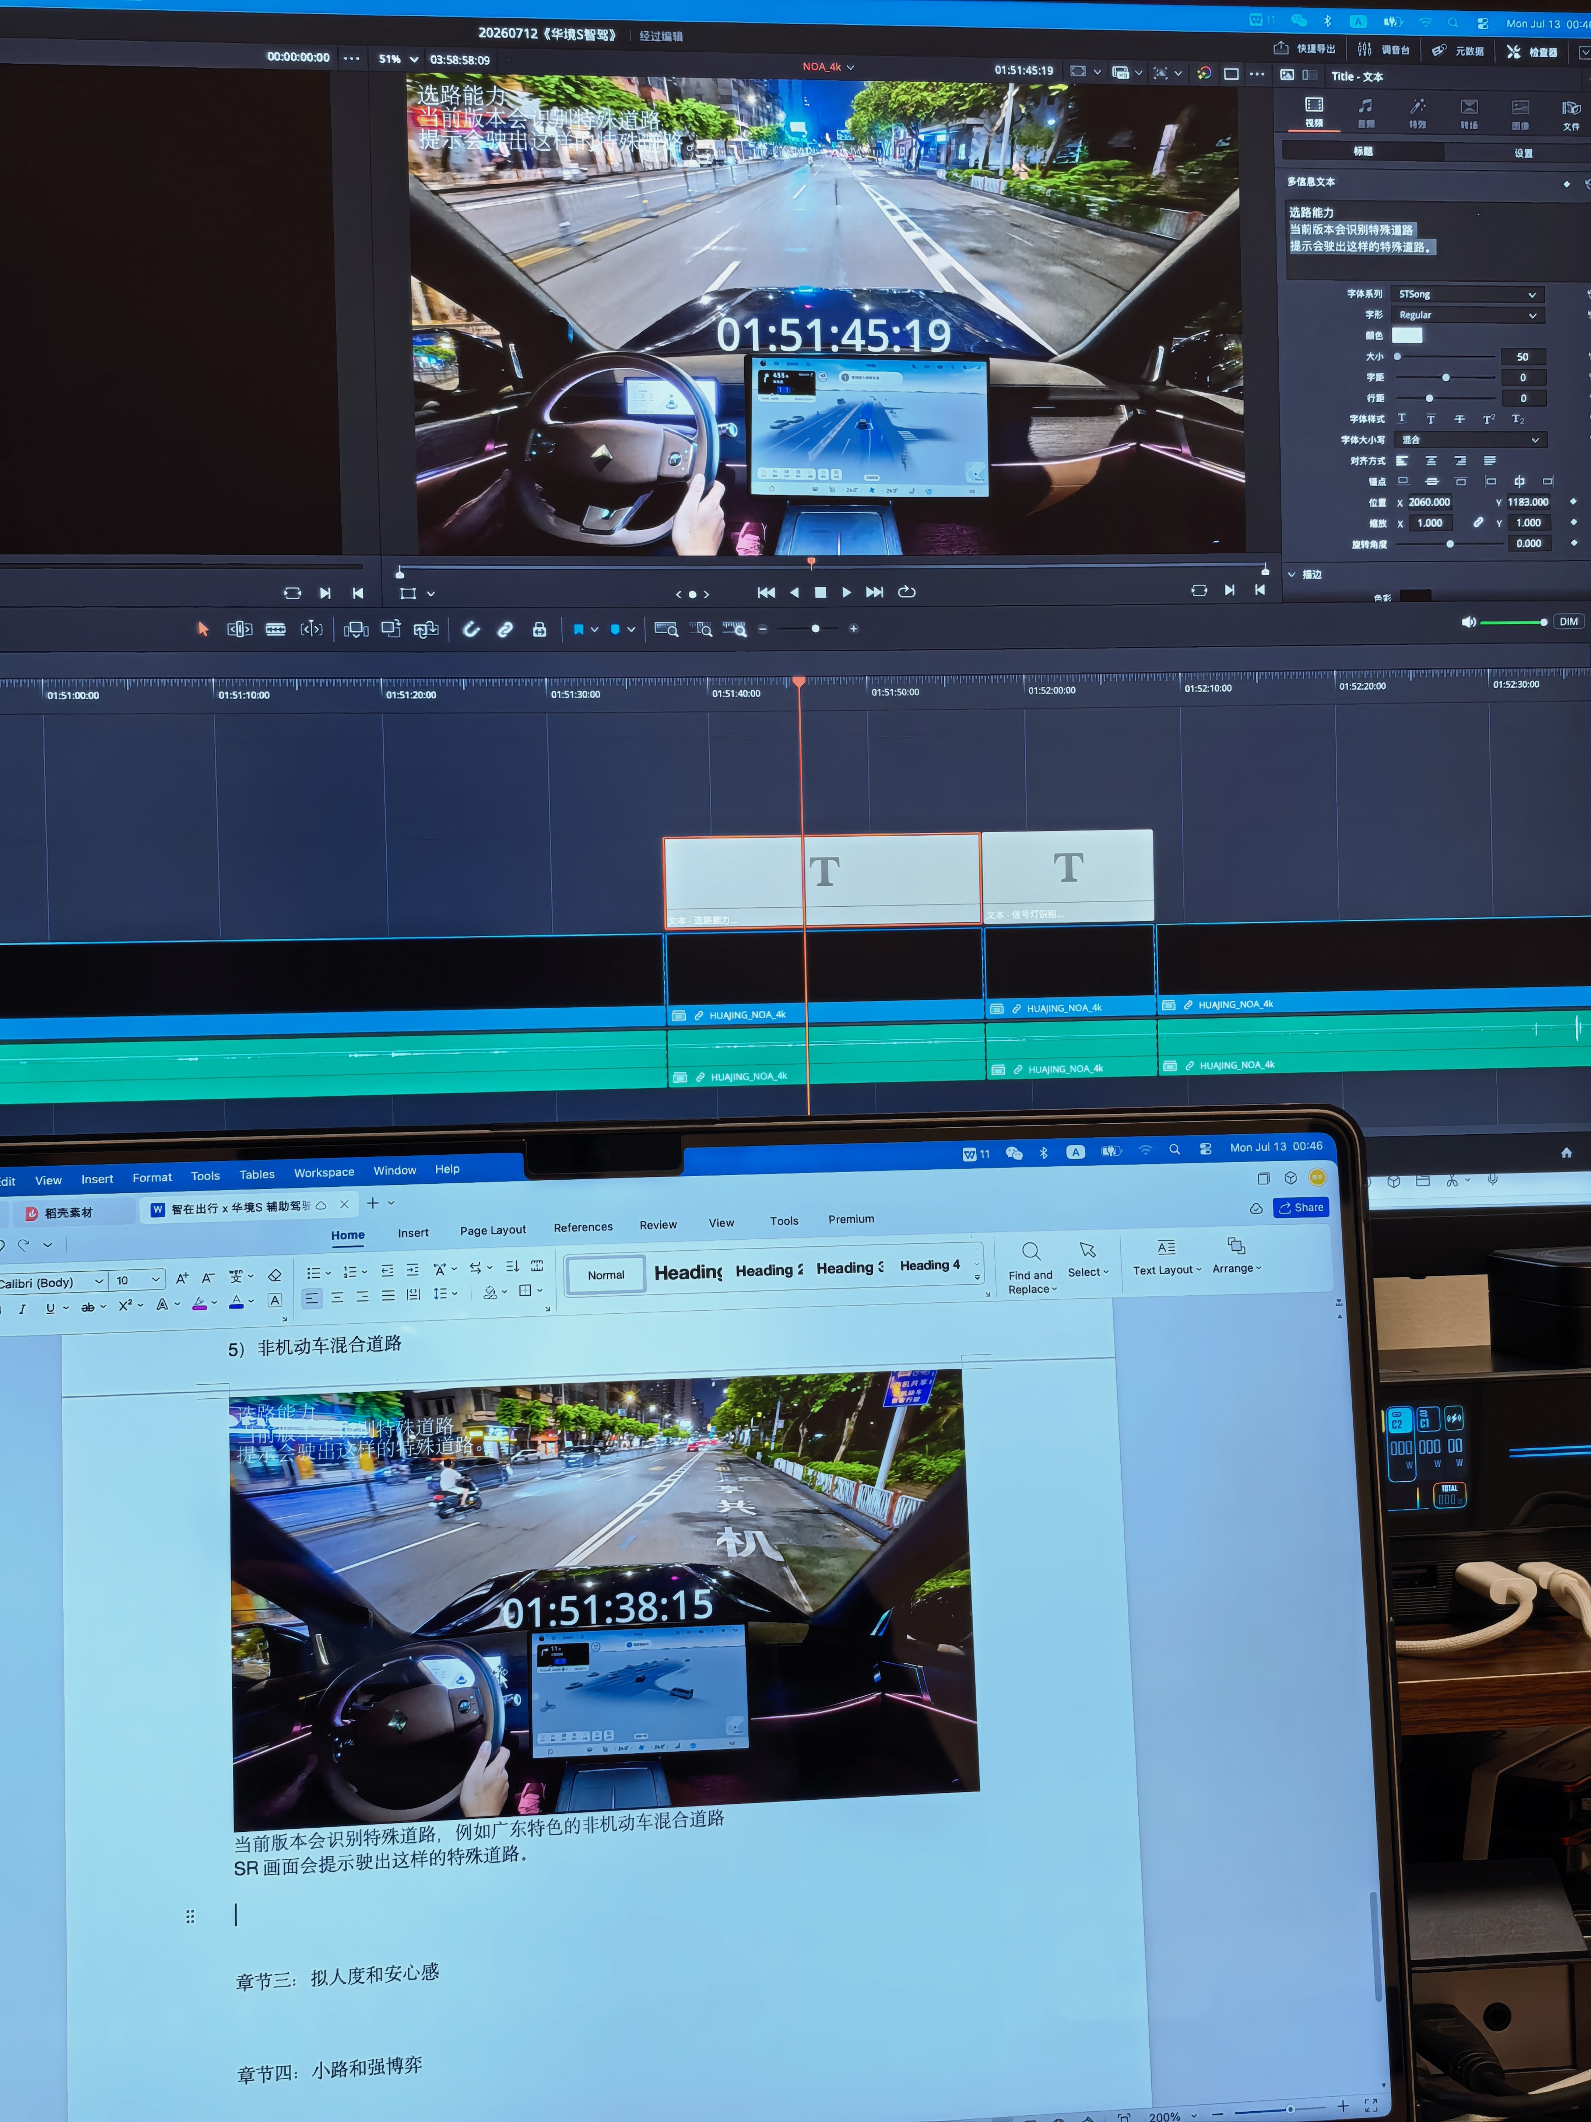Click the Full Extent Zoom icon

click(667, 629)
